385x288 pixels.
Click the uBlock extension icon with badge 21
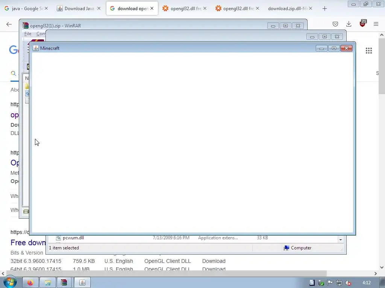click(x=363, y=24)
